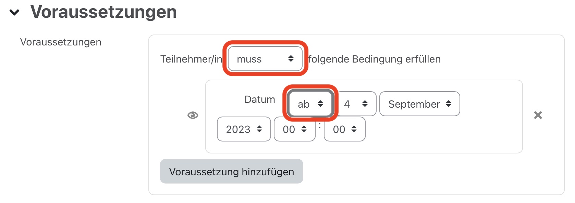Click the up-down arrows on the muss selector
Image resolution: width=575 pixels, height=203 pixels.
291,59
